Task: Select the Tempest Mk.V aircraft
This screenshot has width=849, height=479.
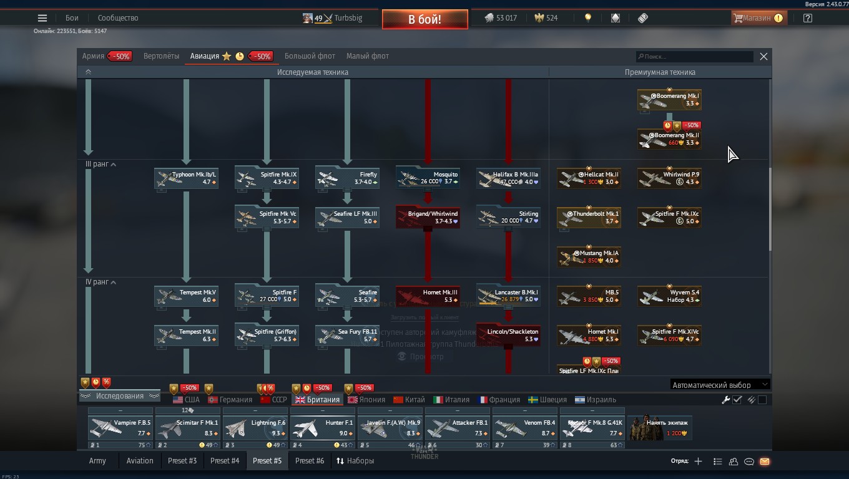Action: (186, 296)
